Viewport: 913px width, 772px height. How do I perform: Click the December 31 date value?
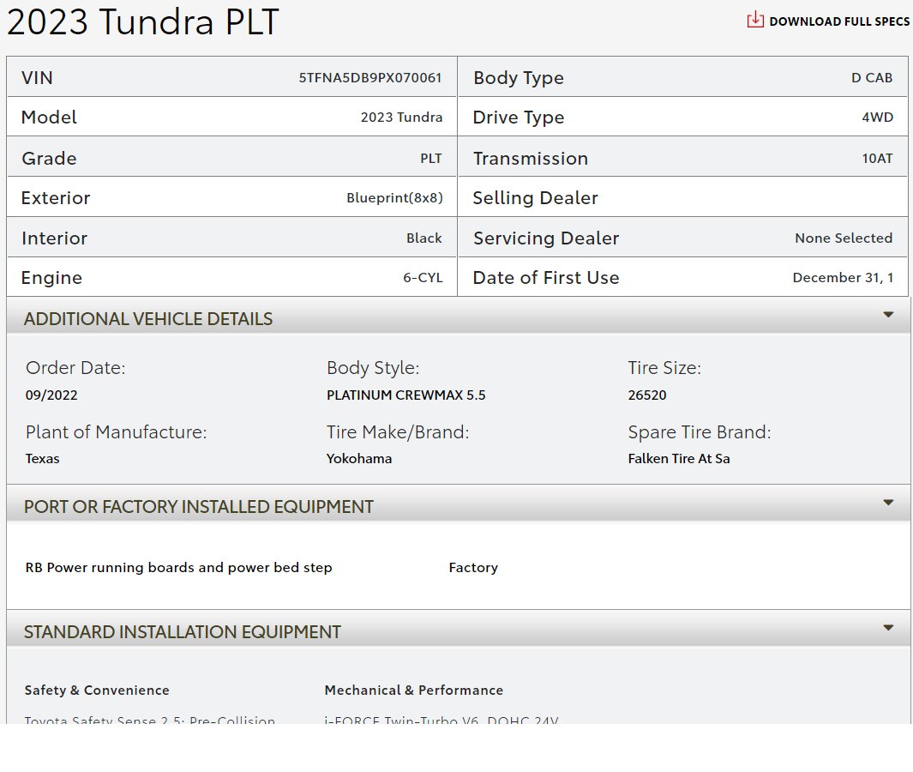843,277
